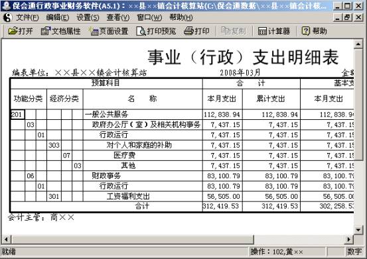Click the 帮助 help toolbar icon

(x=305, y=31)
